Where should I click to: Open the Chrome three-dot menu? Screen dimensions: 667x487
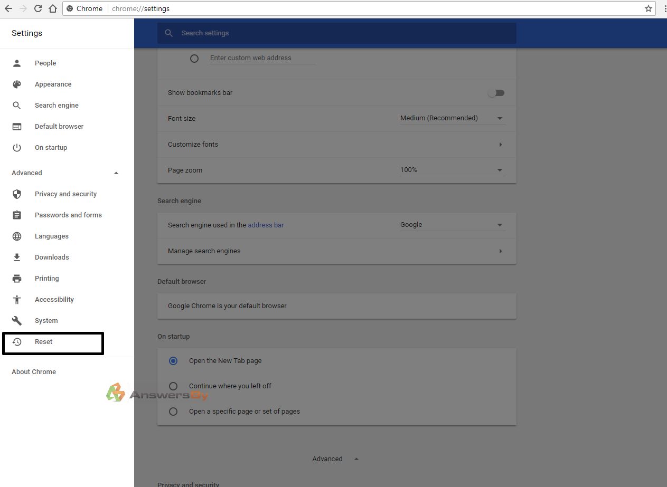point(665,8)
